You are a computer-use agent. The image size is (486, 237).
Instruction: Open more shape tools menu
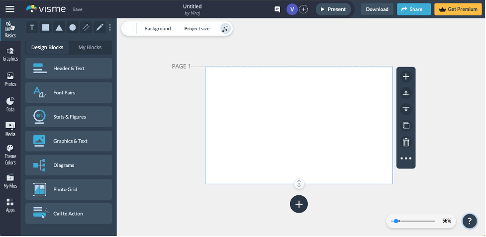110,27
